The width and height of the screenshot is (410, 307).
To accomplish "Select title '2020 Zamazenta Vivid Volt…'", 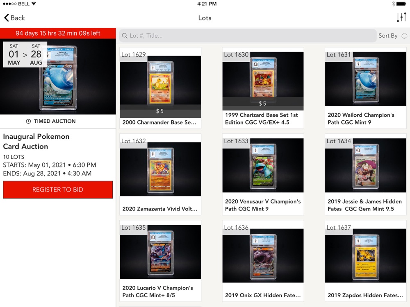I will [x=160, y=209].
